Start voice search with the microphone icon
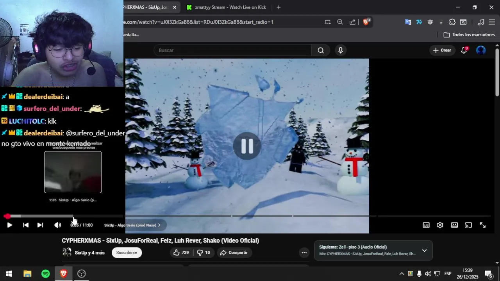Image resolution: width=500 pixels, height=281 pixels. [341, 50]
